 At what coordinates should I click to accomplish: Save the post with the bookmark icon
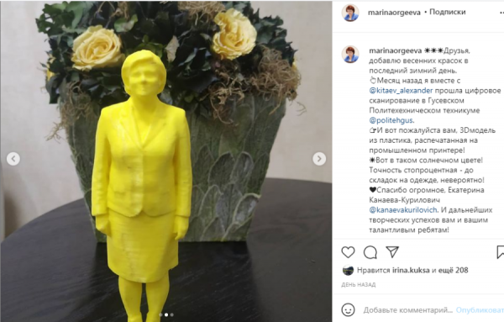tap(500, 252)
